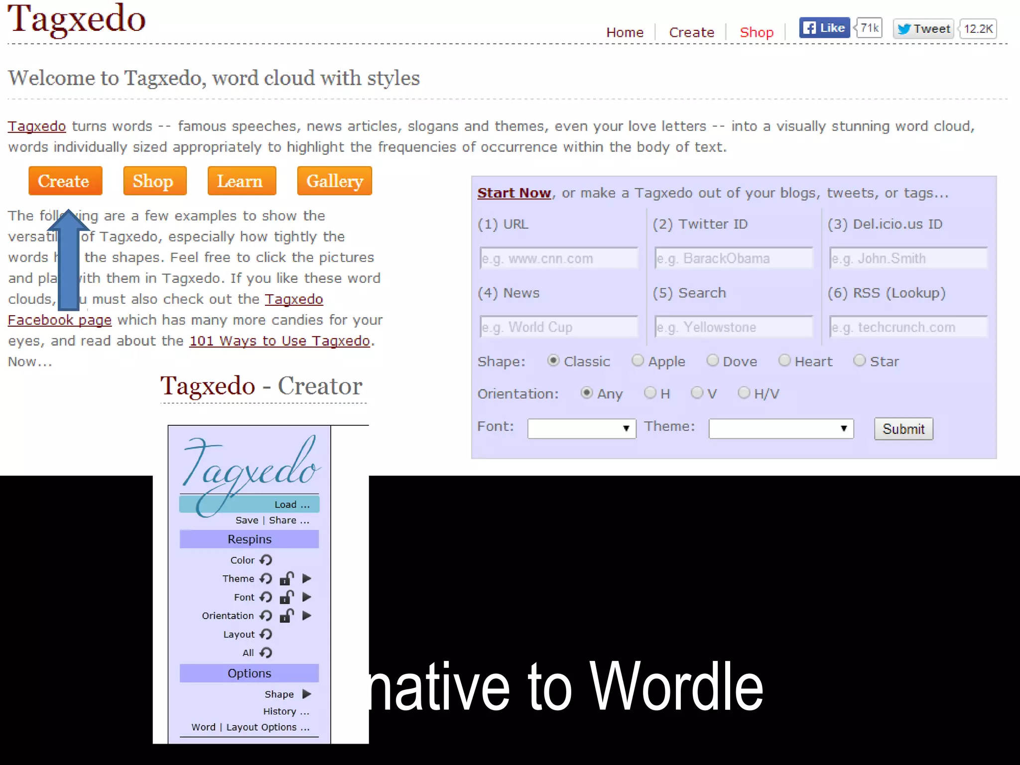Click the Respins section header

[249, 539]
